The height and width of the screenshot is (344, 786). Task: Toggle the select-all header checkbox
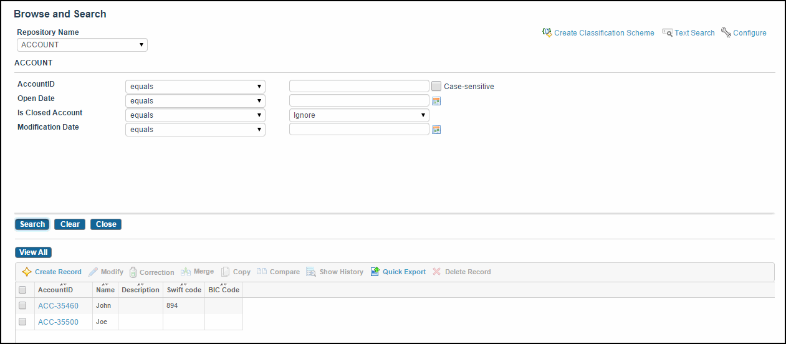pyautogui.click(x=22, y=290)
